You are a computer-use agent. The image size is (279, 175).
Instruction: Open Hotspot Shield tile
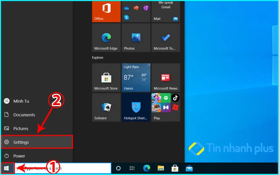(x=136, y=107)
